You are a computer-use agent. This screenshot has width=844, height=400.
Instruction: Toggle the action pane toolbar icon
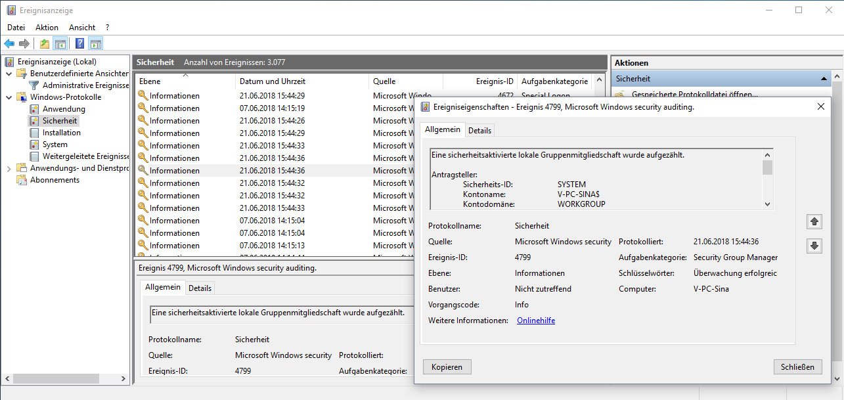(x=96, y=43)
